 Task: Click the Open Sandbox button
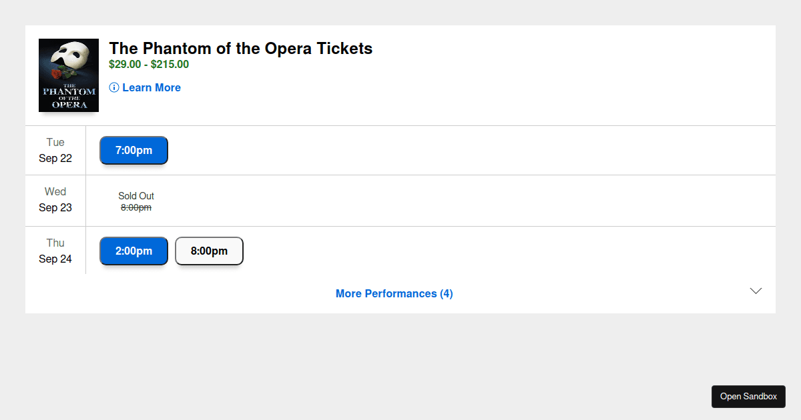click(x=748, y=397)
